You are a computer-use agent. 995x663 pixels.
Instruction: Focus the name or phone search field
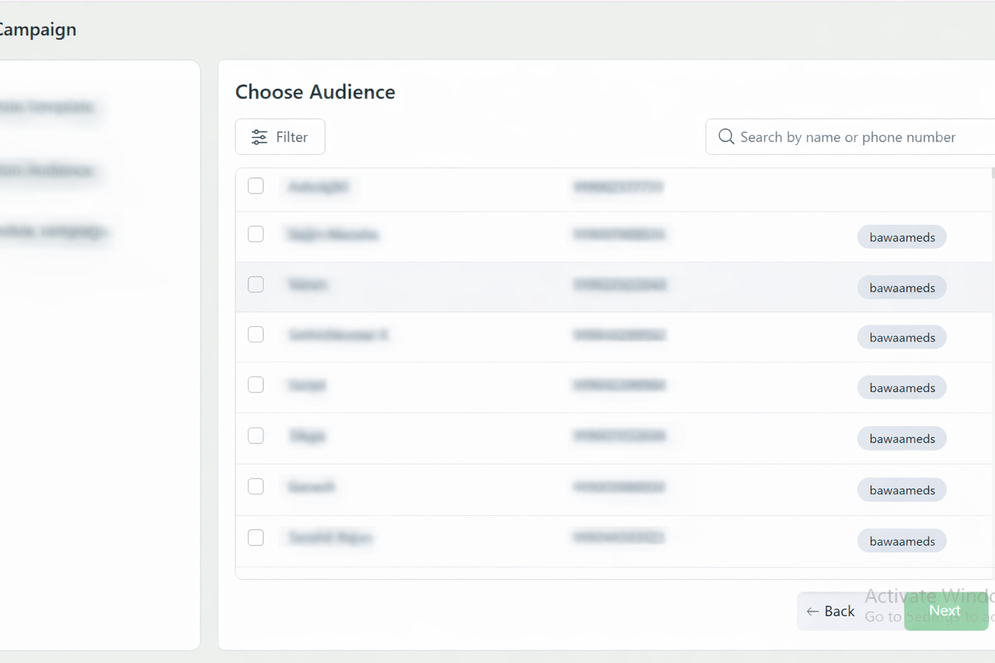tap(855, 137)
